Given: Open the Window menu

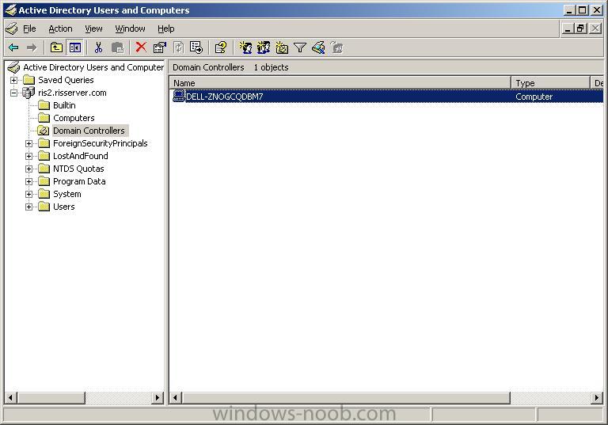Looking at the screenshot, I should [x=131, y=28].
